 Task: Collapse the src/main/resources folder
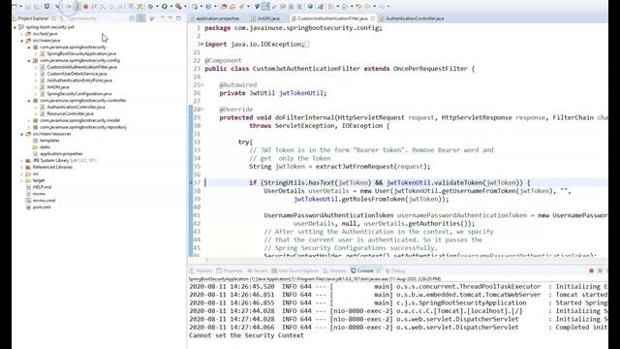[22, 134]
